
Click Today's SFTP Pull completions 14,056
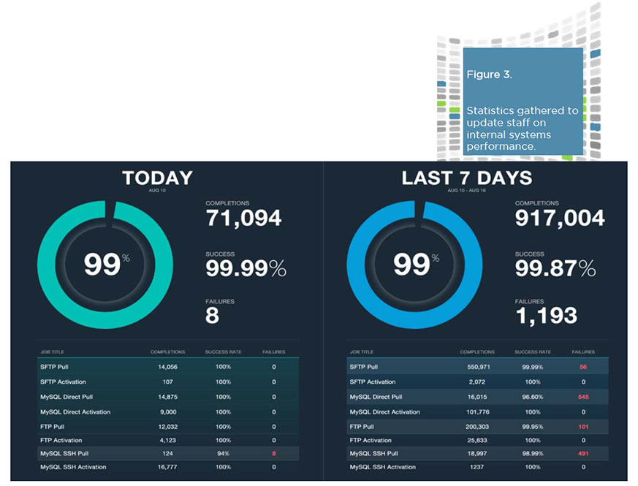click(x=167, y=367)
